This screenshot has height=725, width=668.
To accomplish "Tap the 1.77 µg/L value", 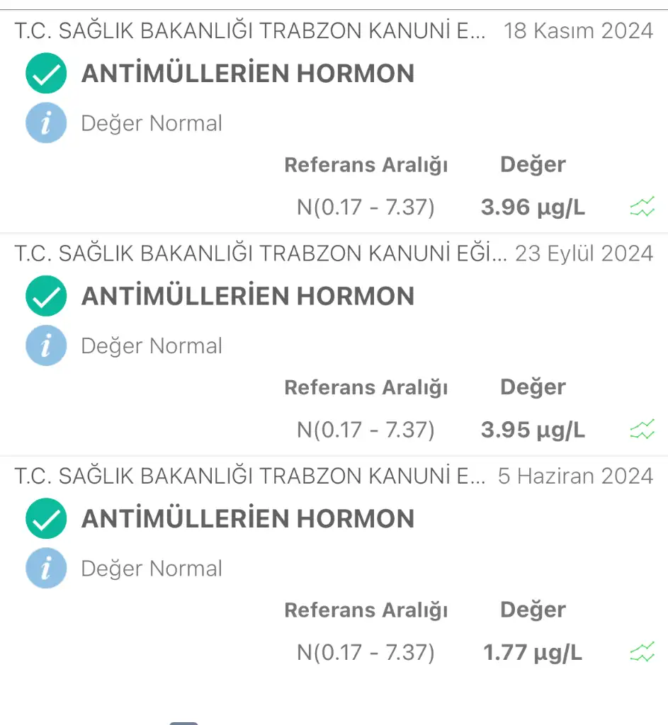I will click(x=533, y=653).
